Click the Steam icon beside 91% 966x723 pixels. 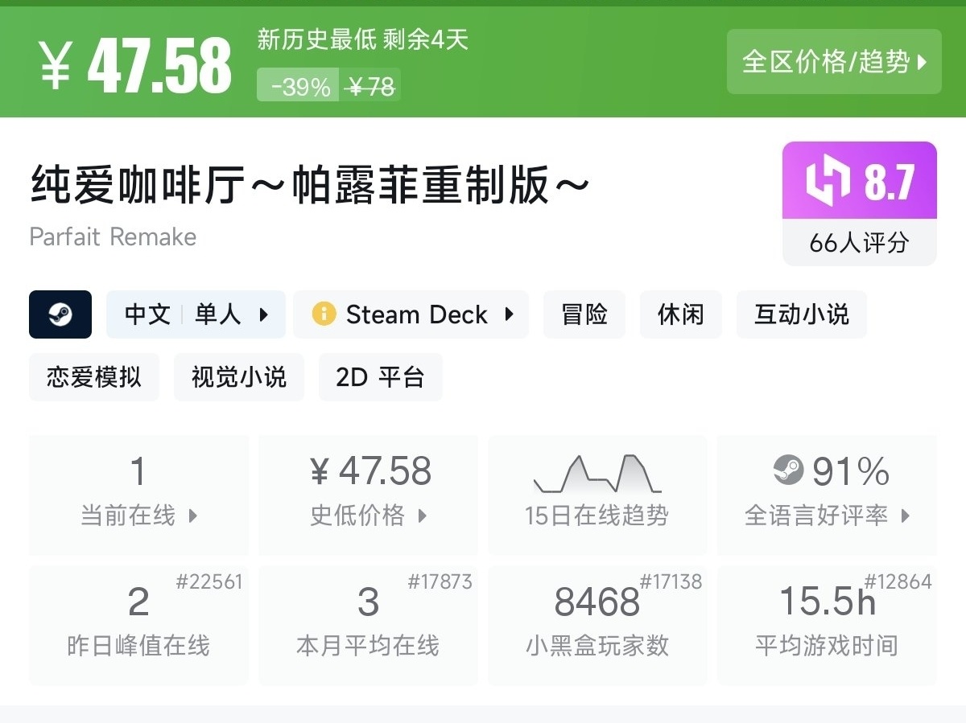789,470
